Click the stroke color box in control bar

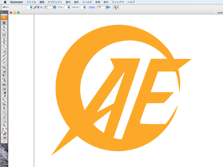[x=35, y=7]
